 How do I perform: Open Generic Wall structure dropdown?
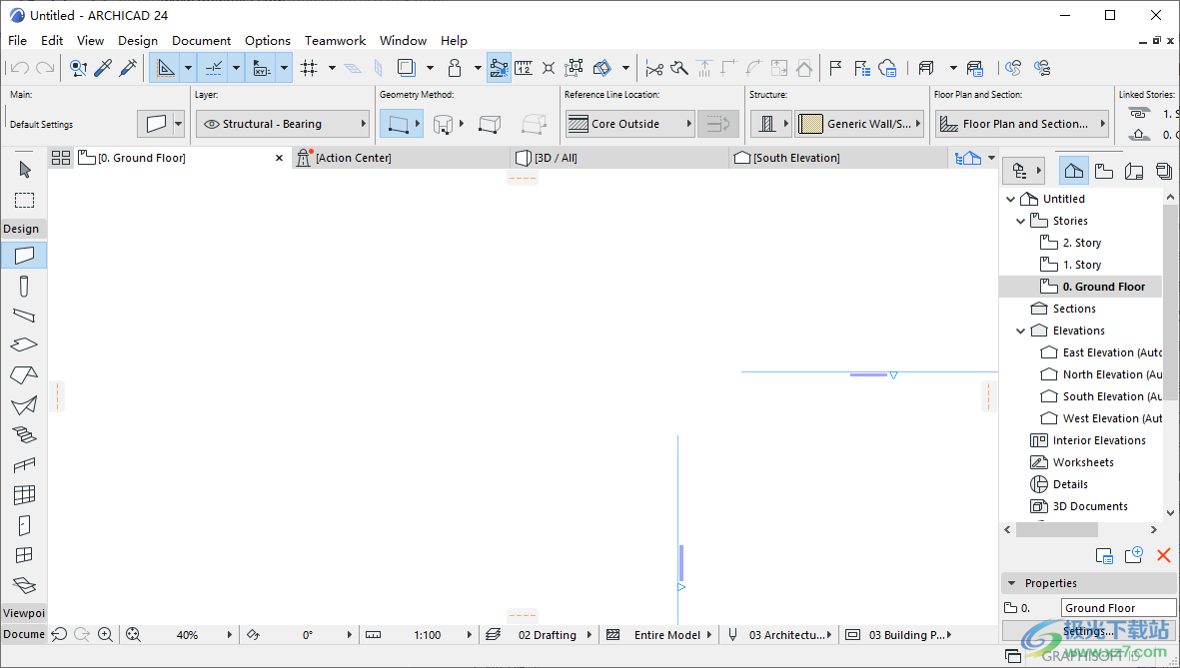859,124
